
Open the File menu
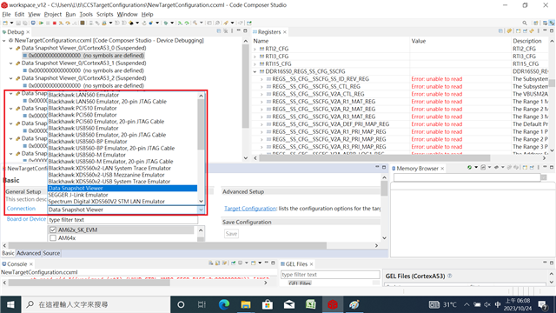click(x=6, y=14)
